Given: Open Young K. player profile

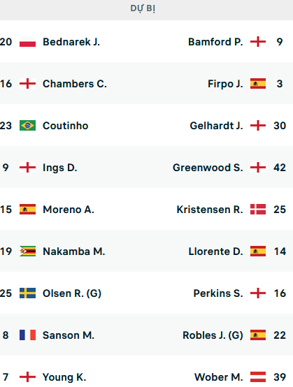Looking at the screenshot, I should pyautogui.click(x=64, y=377).
